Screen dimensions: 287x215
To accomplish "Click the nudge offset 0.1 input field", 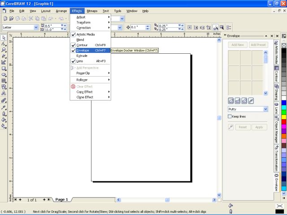I will click(x=138, y=27).
